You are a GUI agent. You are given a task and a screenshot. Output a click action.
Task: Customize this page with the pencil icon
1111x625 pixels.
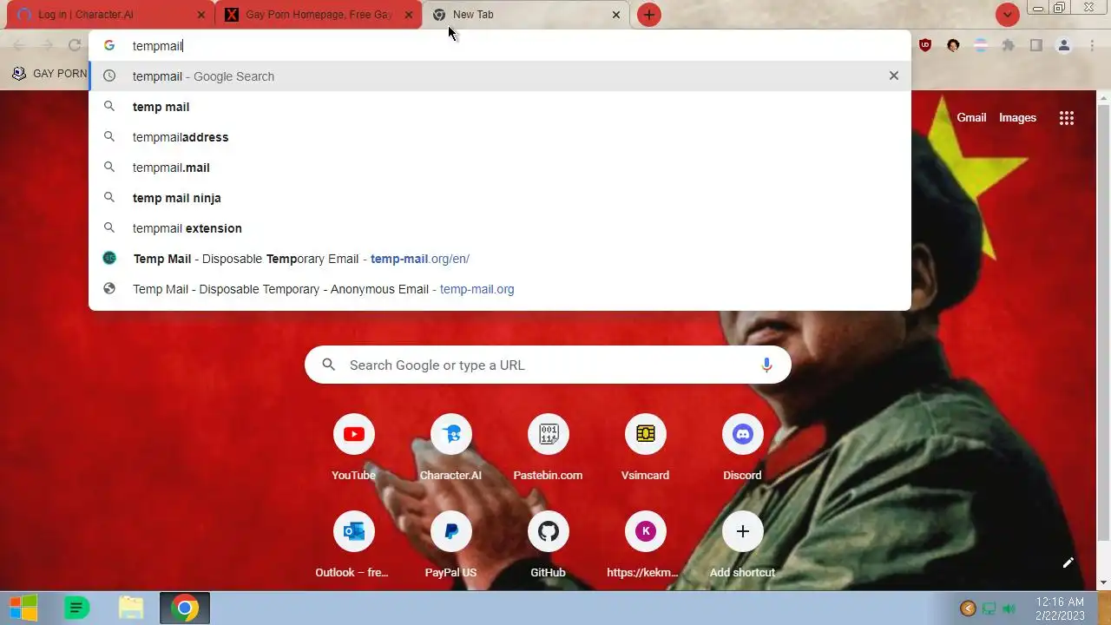point(1068,562)
